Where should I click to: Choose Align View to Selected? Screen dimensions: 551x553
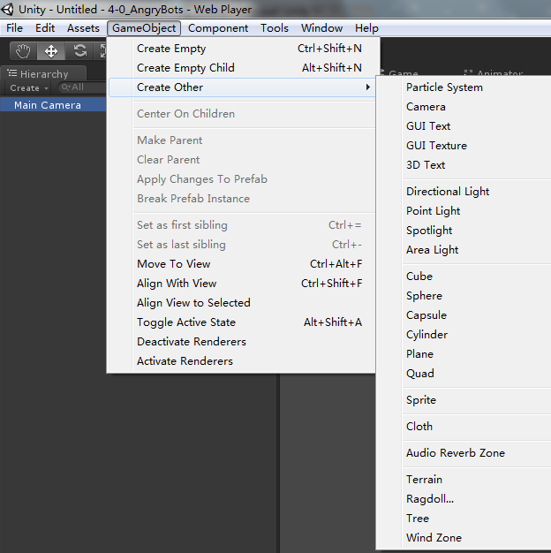pos(241,303)
